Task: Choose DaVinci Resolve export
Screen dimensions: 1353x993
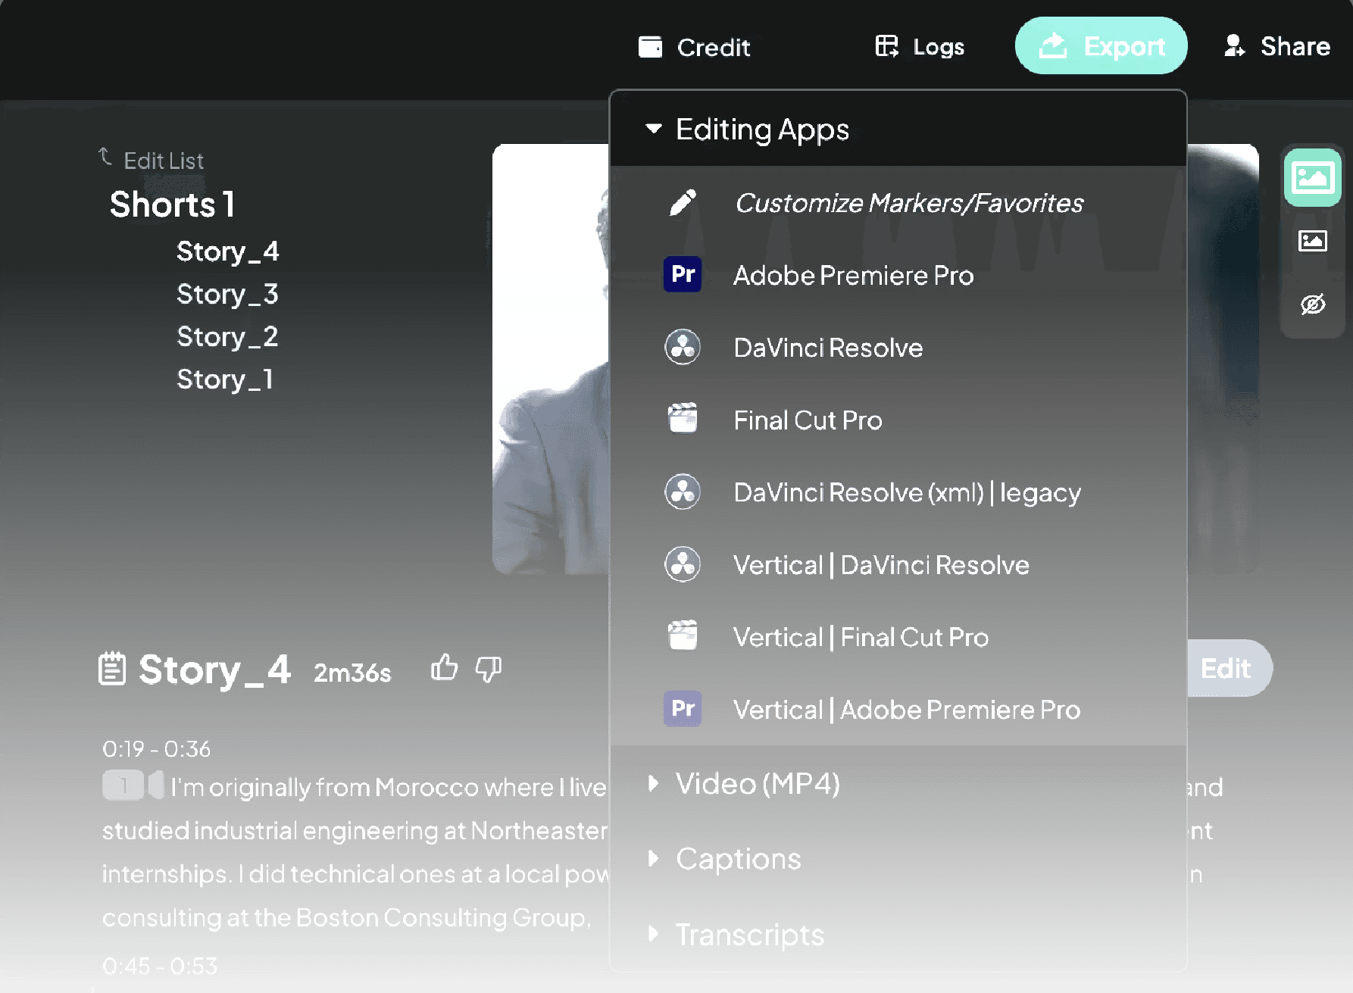Action: point(828,348)
